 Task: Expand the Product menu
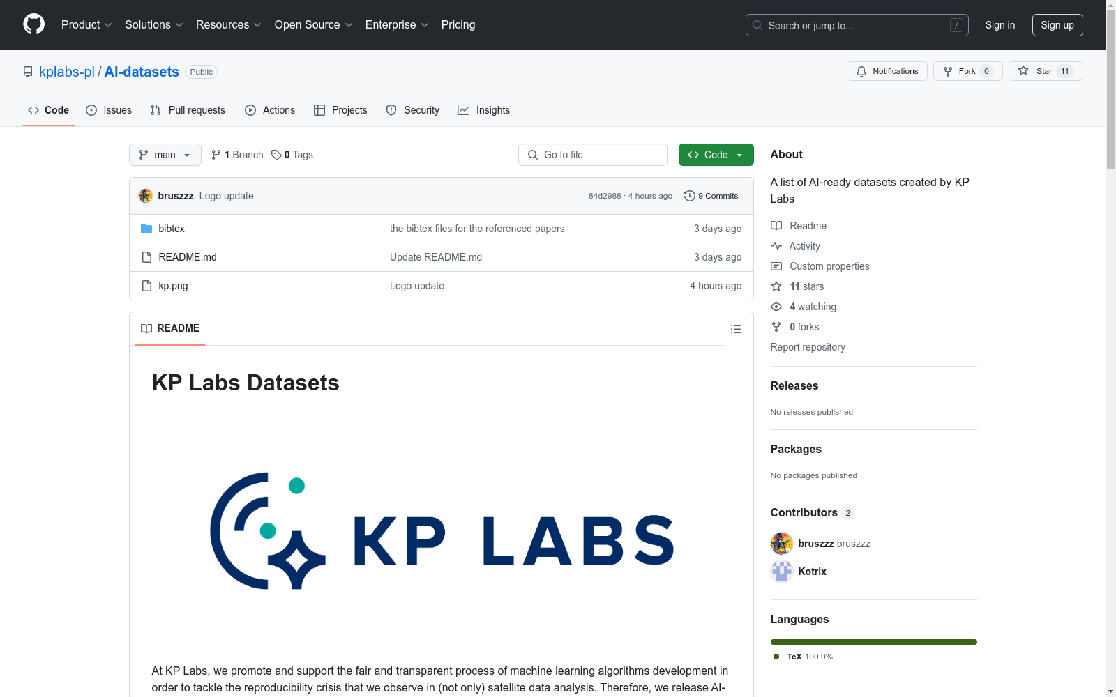coord(86,25)
